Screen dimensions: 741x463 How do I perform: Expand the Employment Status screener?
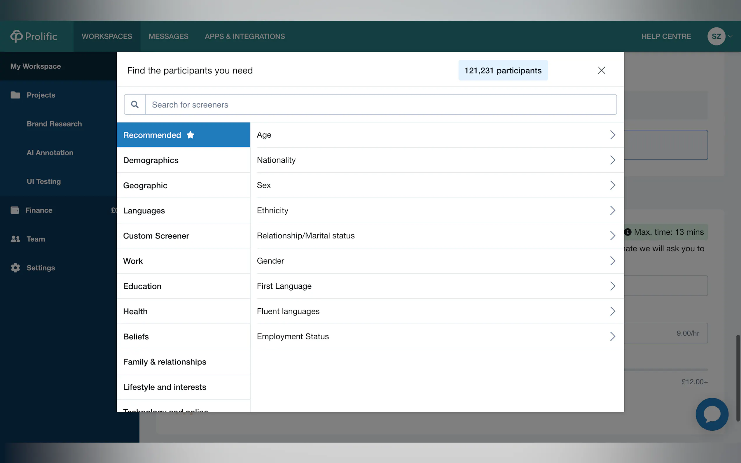[x=612, y=336]
